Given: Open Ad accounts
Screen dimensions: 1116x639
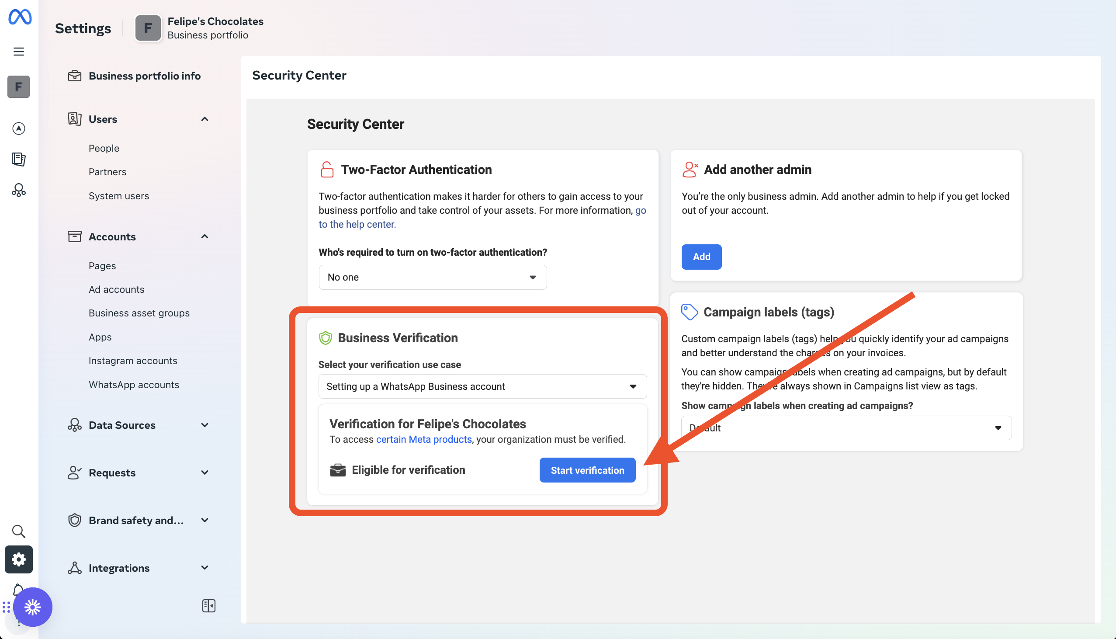Looking at the screenshot, I should click(117, 290).
